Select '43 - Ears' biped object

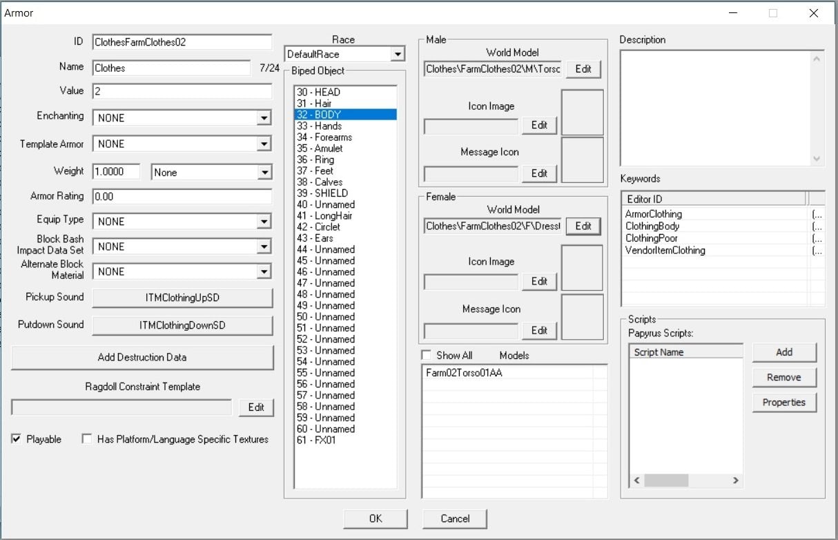(345, 238)
